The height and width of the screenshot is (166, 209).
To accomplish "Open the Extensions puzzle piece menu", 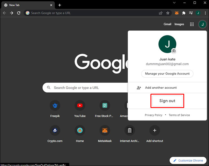I will pos(184,13).
